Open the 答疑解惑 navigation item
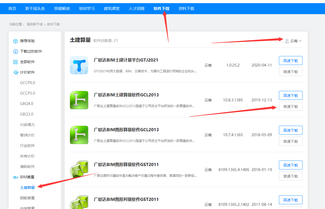Screen dimensions: 325x209 [62, 9]
